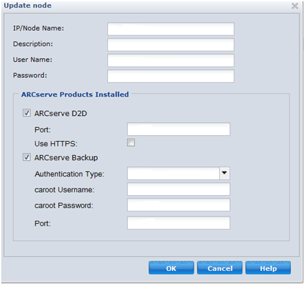Click the ARCserve Products Installed heading
The width and height of the screenshot is (305, 285).
[75, 95]
